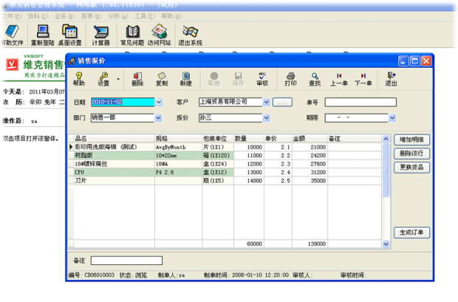Image resolution: width=458 pixels, height=302 pixels.
Task: Click the 生成订单 button
Action: [x=411, y=233]
